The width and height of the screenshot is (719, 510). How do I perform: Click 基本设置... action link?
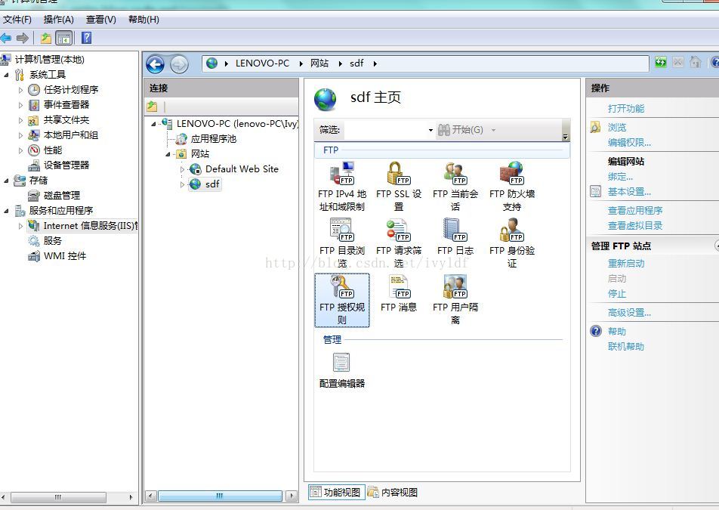pyautogui.click(x=629, y=192)
